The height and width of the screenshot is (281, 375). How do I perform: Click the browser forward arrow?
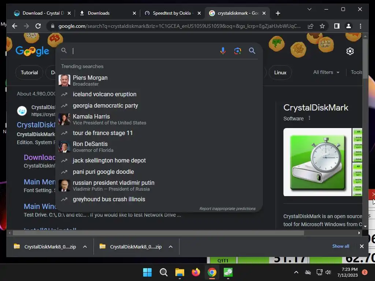coord(26,26)
